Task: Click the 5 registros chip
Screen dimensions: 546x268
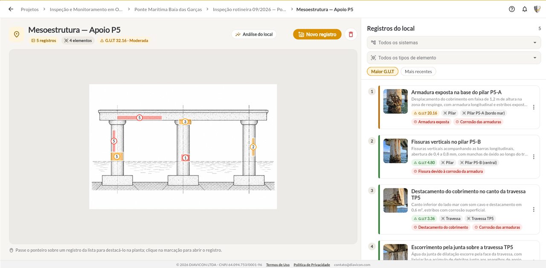Action: coord(44,40)
